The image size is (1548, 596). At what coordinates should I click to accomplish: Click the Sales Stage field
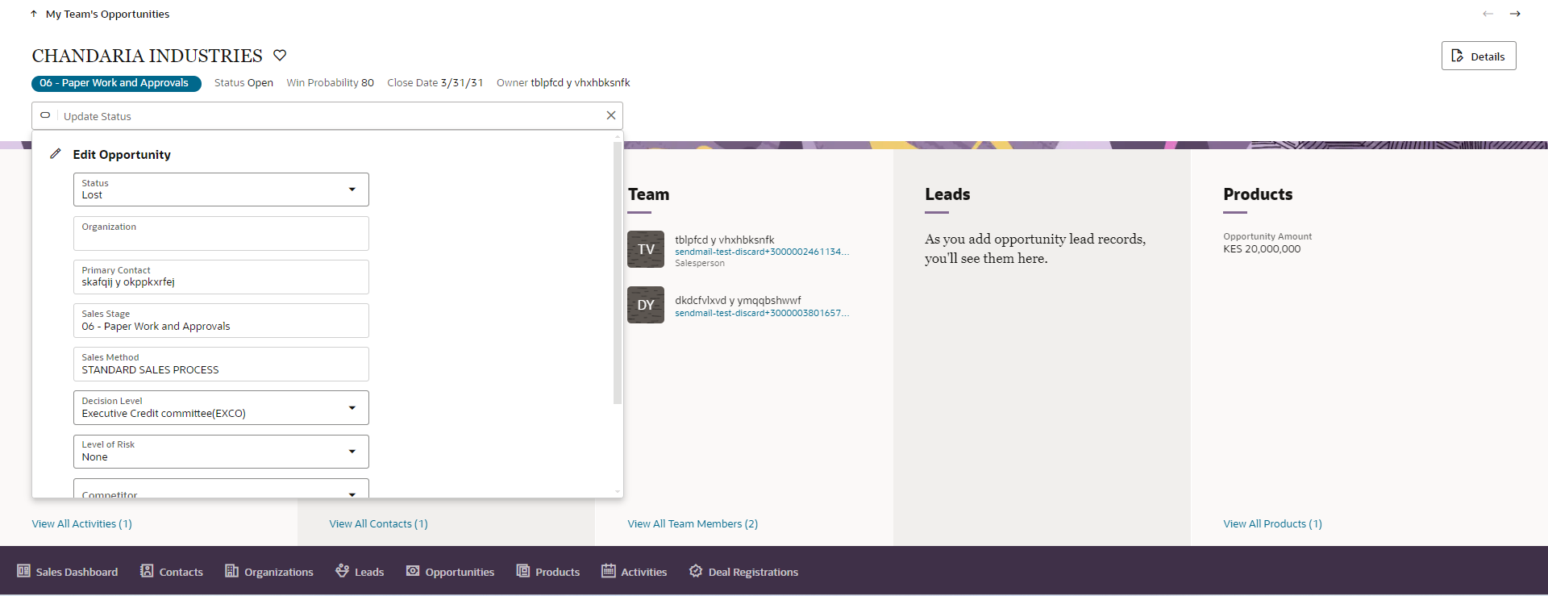pyautogui.click(x=221, y=320)
